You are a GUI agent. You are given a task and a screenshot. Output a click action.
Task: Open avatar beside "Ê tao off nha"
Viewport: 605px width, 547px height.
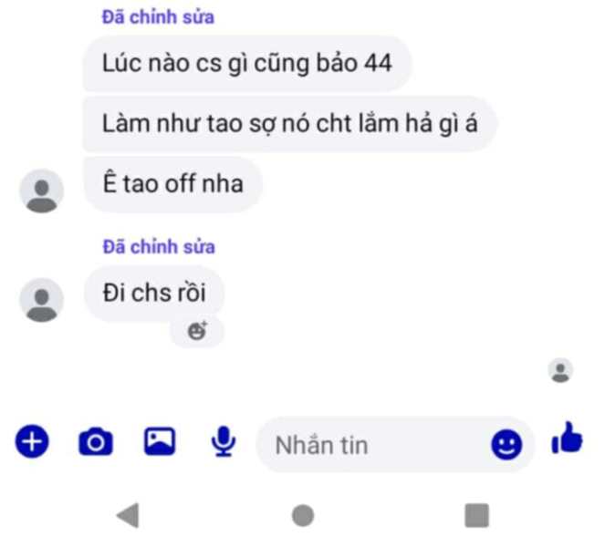(42, 191)
